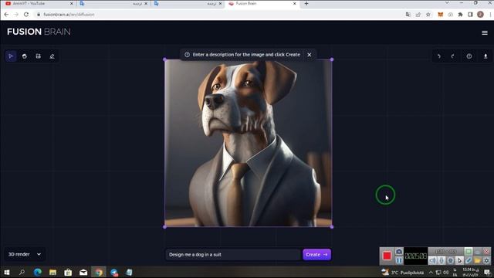The image size is (494, 278).
Task: Launch Microsoft Edge from taskbar
Action: (x=38, y=272)
